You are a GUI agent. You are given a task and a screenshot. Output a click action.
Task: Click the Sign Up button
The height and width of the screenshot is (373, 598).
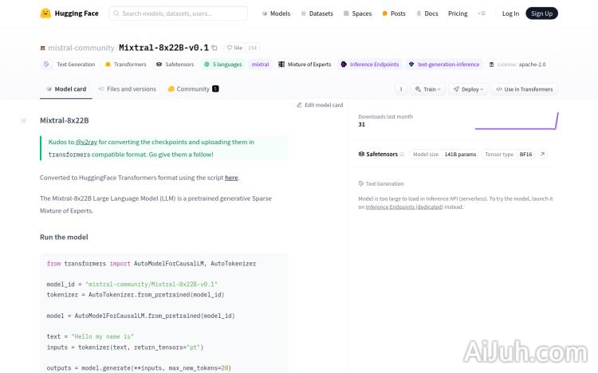coord(541,14)
